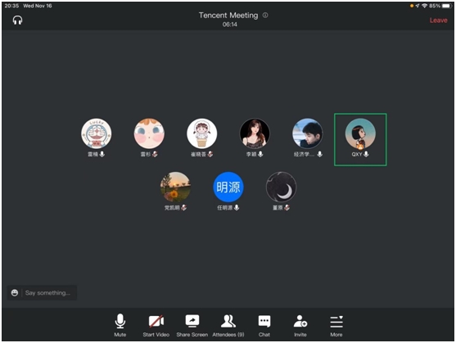Select the QXY participant avatar
Screen dimensions: 456x343
[x=360, y=133]
